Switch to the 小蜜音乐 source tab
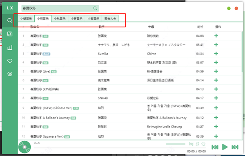The height and width of the screenshot is (156, 245). [x=93, y=19]
